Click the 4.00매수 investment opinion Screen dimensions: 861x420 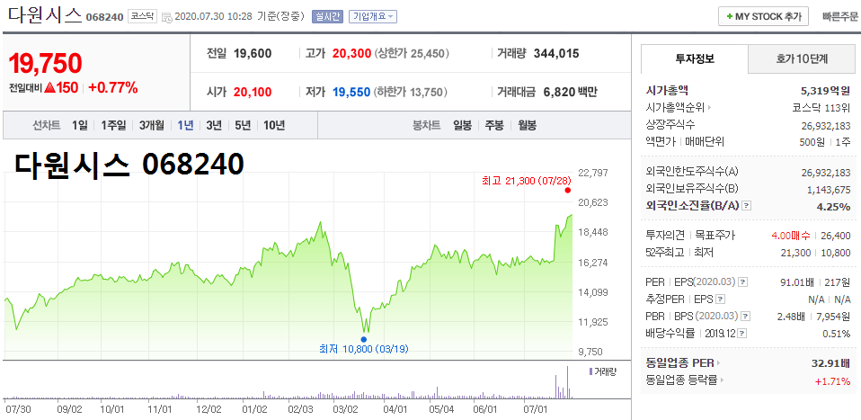(x=791, y=236)
